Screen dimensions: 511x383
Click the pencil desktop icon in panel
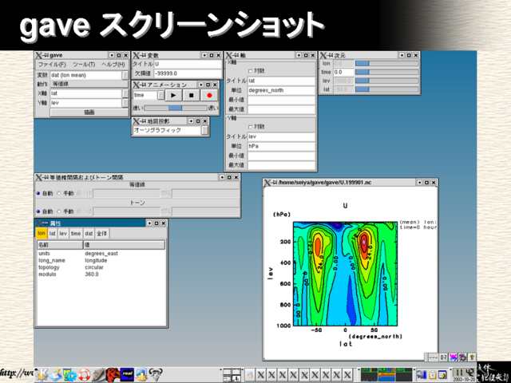(x=56, y=374)
